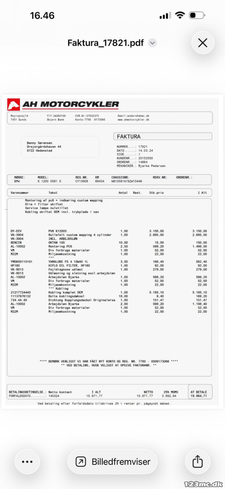225x489 pixels.
Task: Tap the 16.46 clock in status bar
Action: tap(42, 16)
